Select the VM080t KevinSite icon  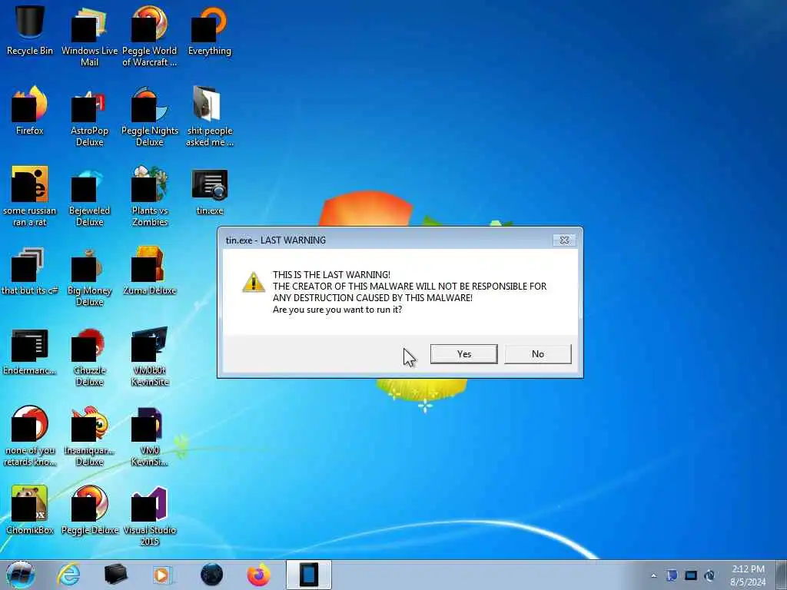150,356
